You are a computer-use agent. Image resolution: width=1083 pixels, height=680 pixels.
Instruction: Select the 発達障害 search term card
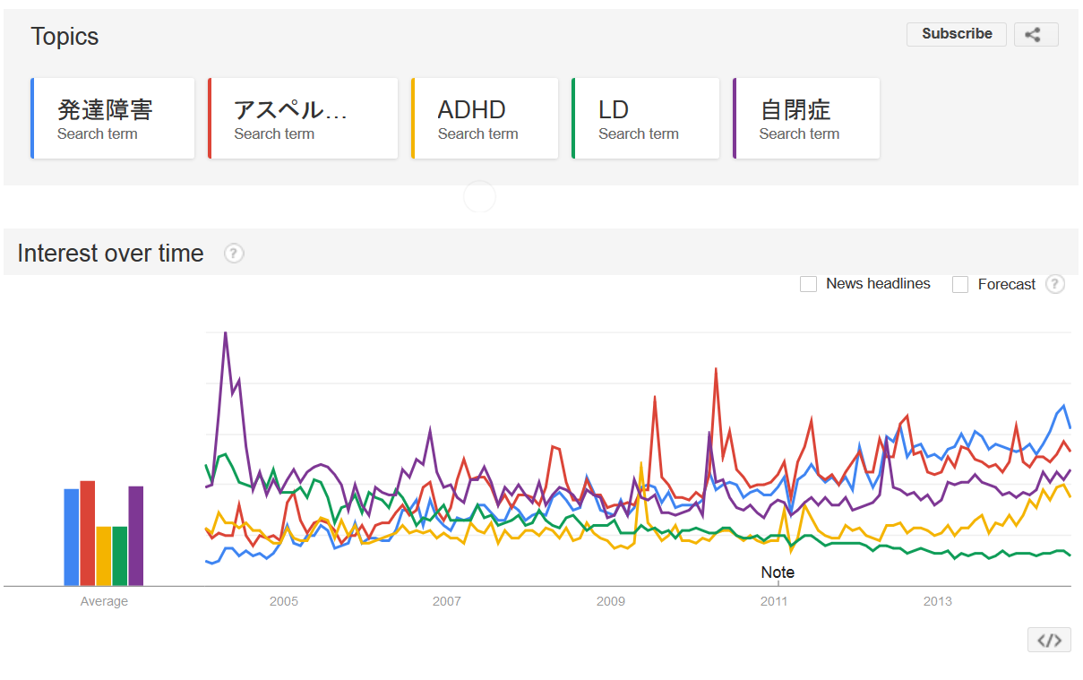coord(112,118)
